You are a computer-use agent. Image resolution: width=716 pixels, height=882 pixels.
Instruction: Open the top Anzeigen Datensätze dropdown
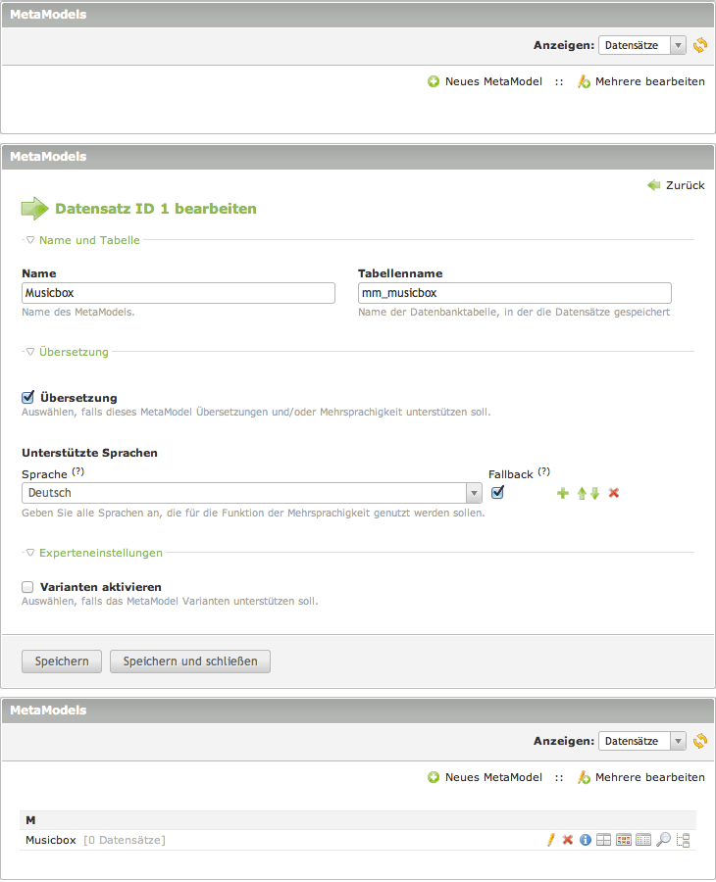642,45
